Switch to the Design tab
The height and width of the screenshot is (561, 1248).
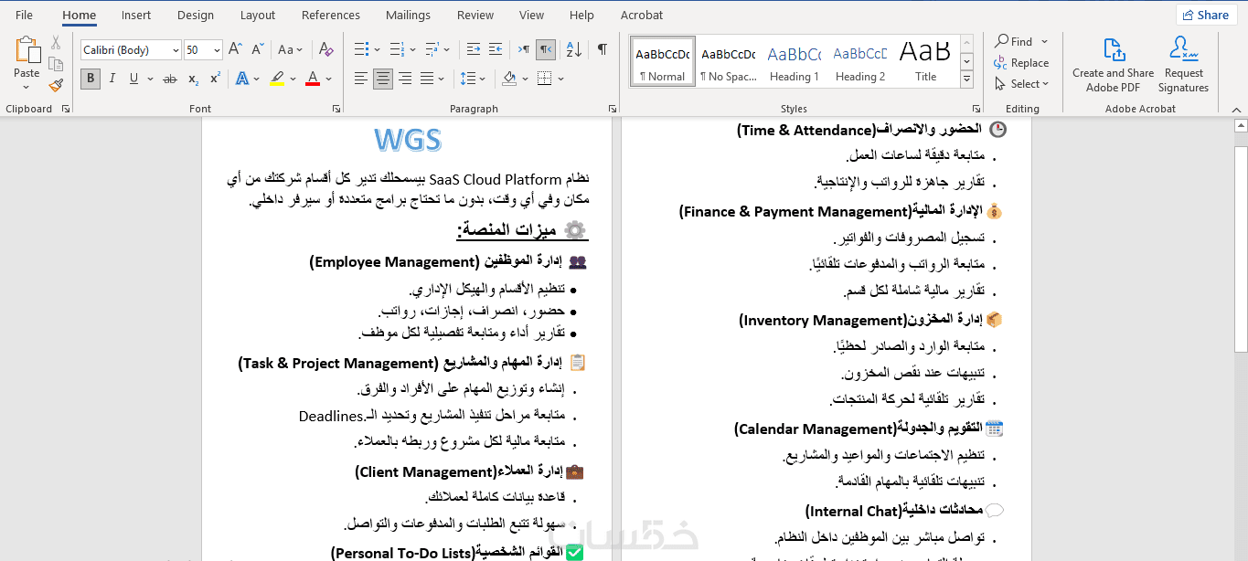[196, 15]
